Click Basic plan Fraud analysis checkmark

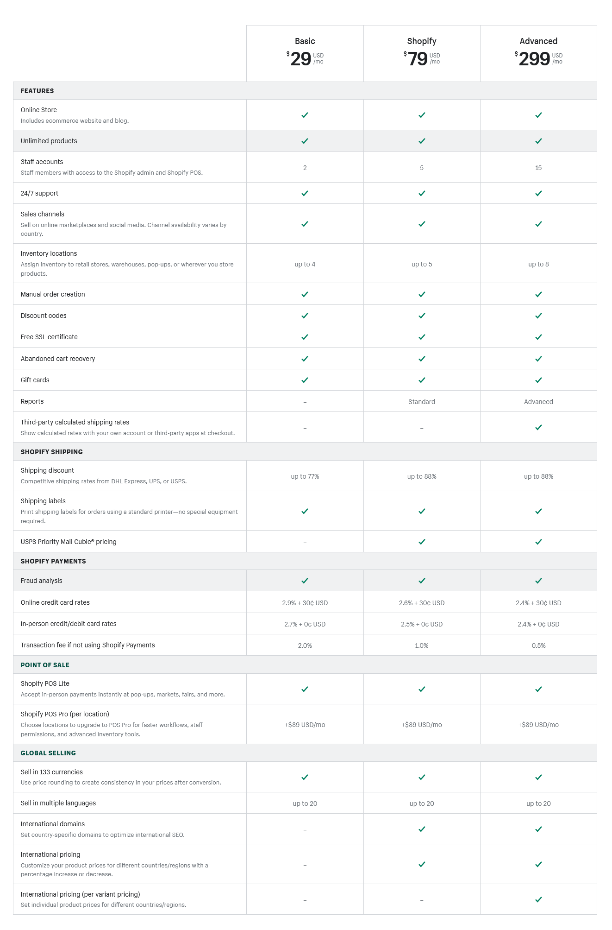point(305,581)
